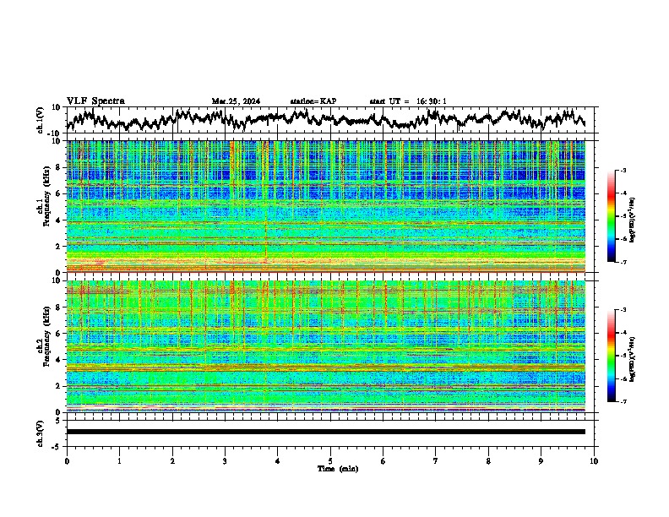
Task: Click the "-7" label on the ch.2 colorbar
Action: pyautogui.click(x=623, y=401)
